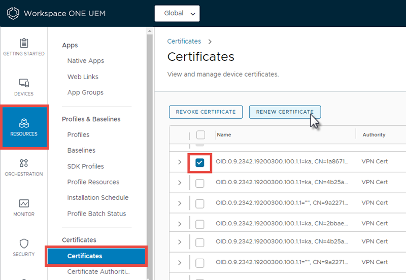This screenshot has width=406, height=280.
Task: Click the Apps section heading
Action: pyautogui.click(x=70, y=45)
